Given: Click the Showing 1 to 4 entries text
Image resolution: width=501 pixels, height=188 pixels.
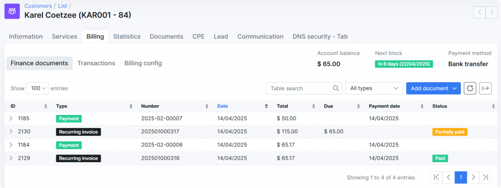Looking at the screenshot, I should tap(381, 177).
